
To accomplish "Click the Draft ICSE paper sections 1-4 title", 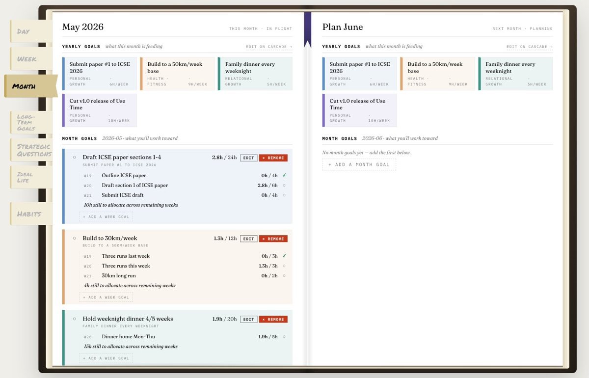I will click(122, 158).
